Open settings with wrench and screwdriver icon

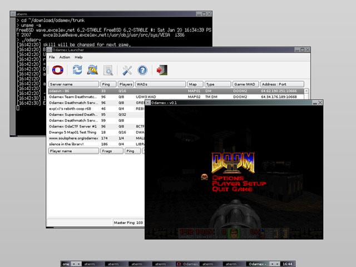[x=127, y=70]
